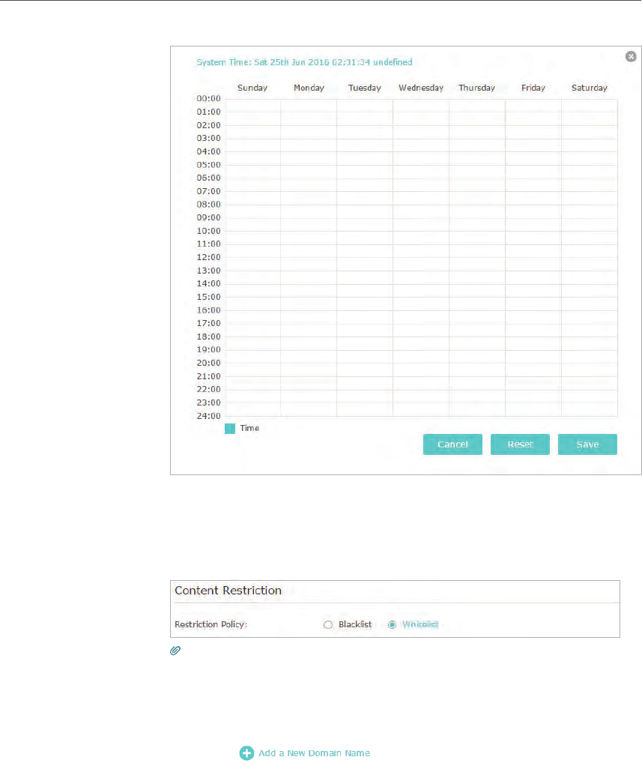The width and height of the screenshot is (642, 763).
Task: Cancel the schedule changes
Action: point(452,444)
